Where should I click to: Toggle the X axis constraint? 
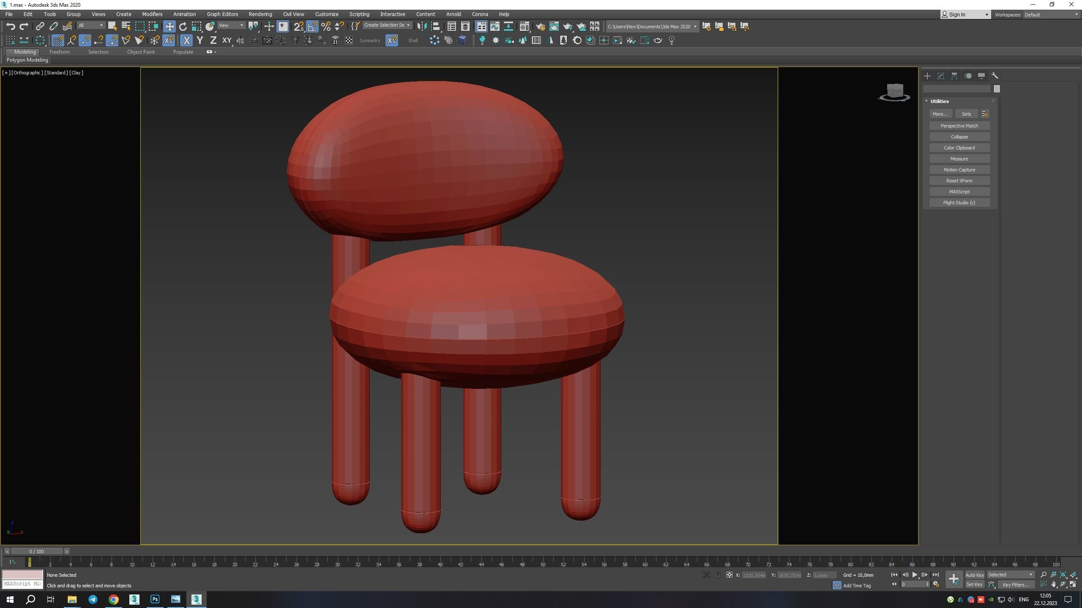186,41
